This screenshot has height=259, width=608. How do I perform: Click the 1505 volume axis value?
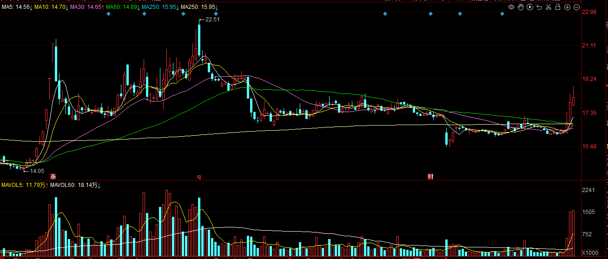(x=588, y=212)
